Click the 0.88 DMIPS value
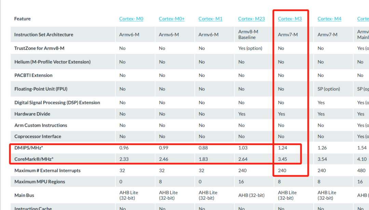This screenshot has height=210, width=369. coord(203,148)
